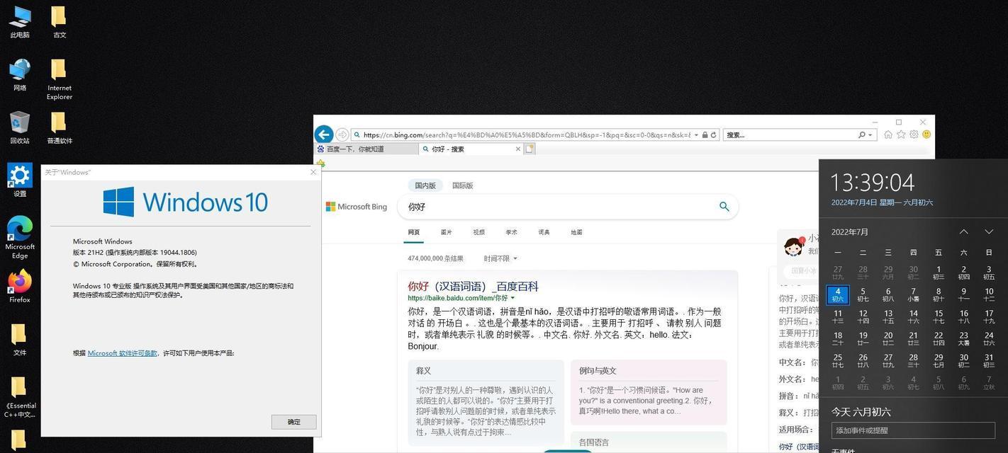Viewport: 1008px width, 453px height.
Task: Click the 添加事件或提醒 event field
Action: [x=913, y=430]
